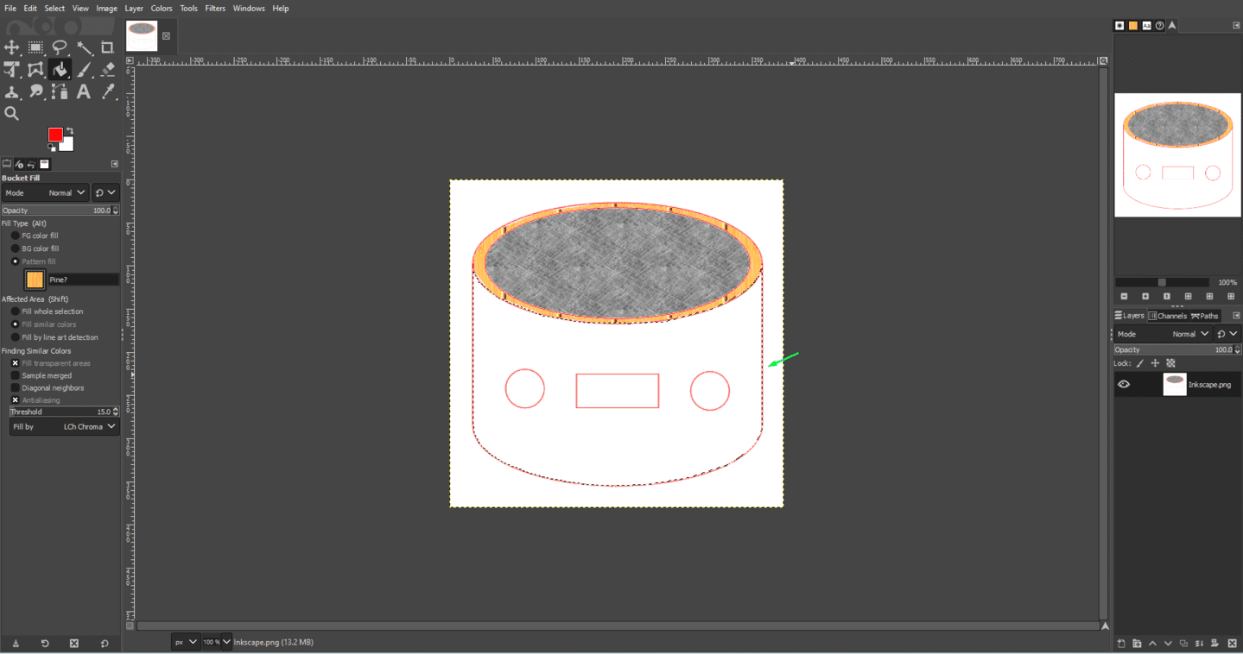1243x654 pixels.
Task: Swap foreground and background colors
Action: 70,131
